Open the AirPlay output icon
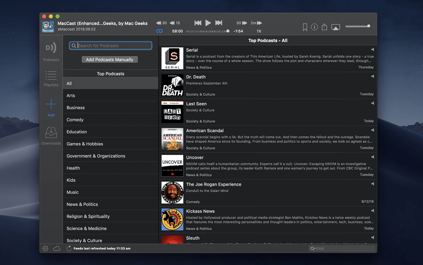423x265 pixels. 335,27
